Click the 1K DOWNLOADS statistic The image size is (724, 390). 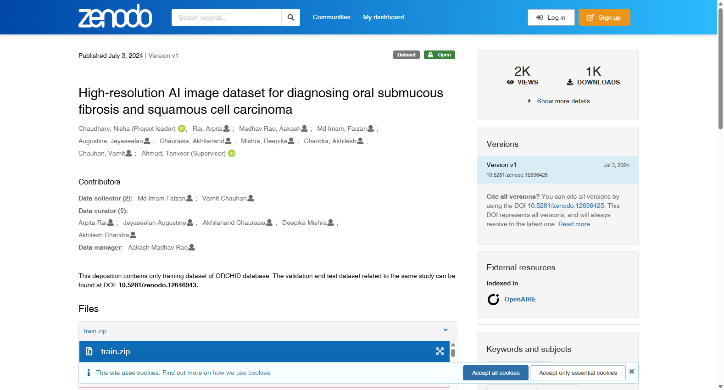pos(593,76)
